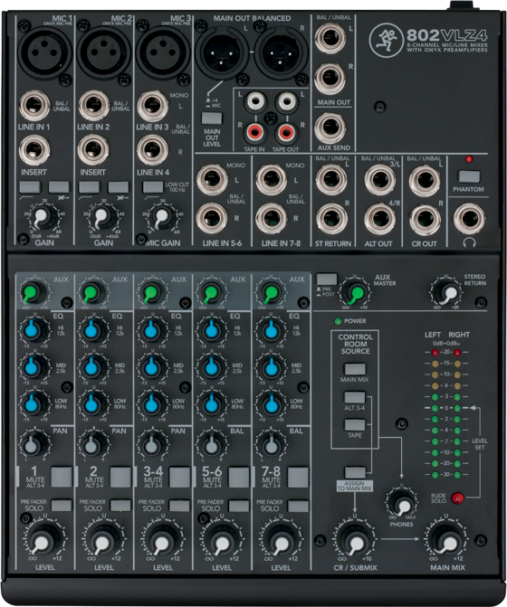The image size is (507, 607).
Task: Toggle channel 3 LOW CUT 100 Hz button
Action: (x=153, y=187)
